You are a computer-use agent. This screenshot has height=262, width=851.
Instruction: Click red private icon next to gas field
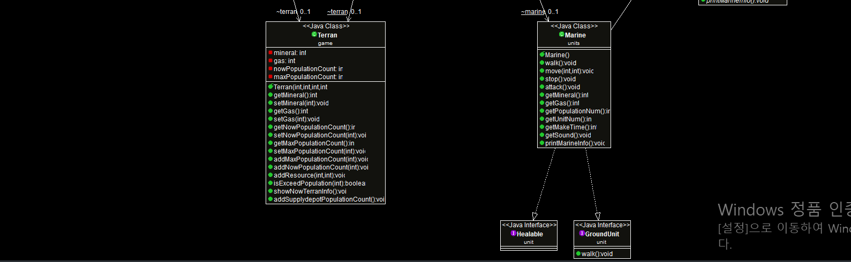coord(270,61)
